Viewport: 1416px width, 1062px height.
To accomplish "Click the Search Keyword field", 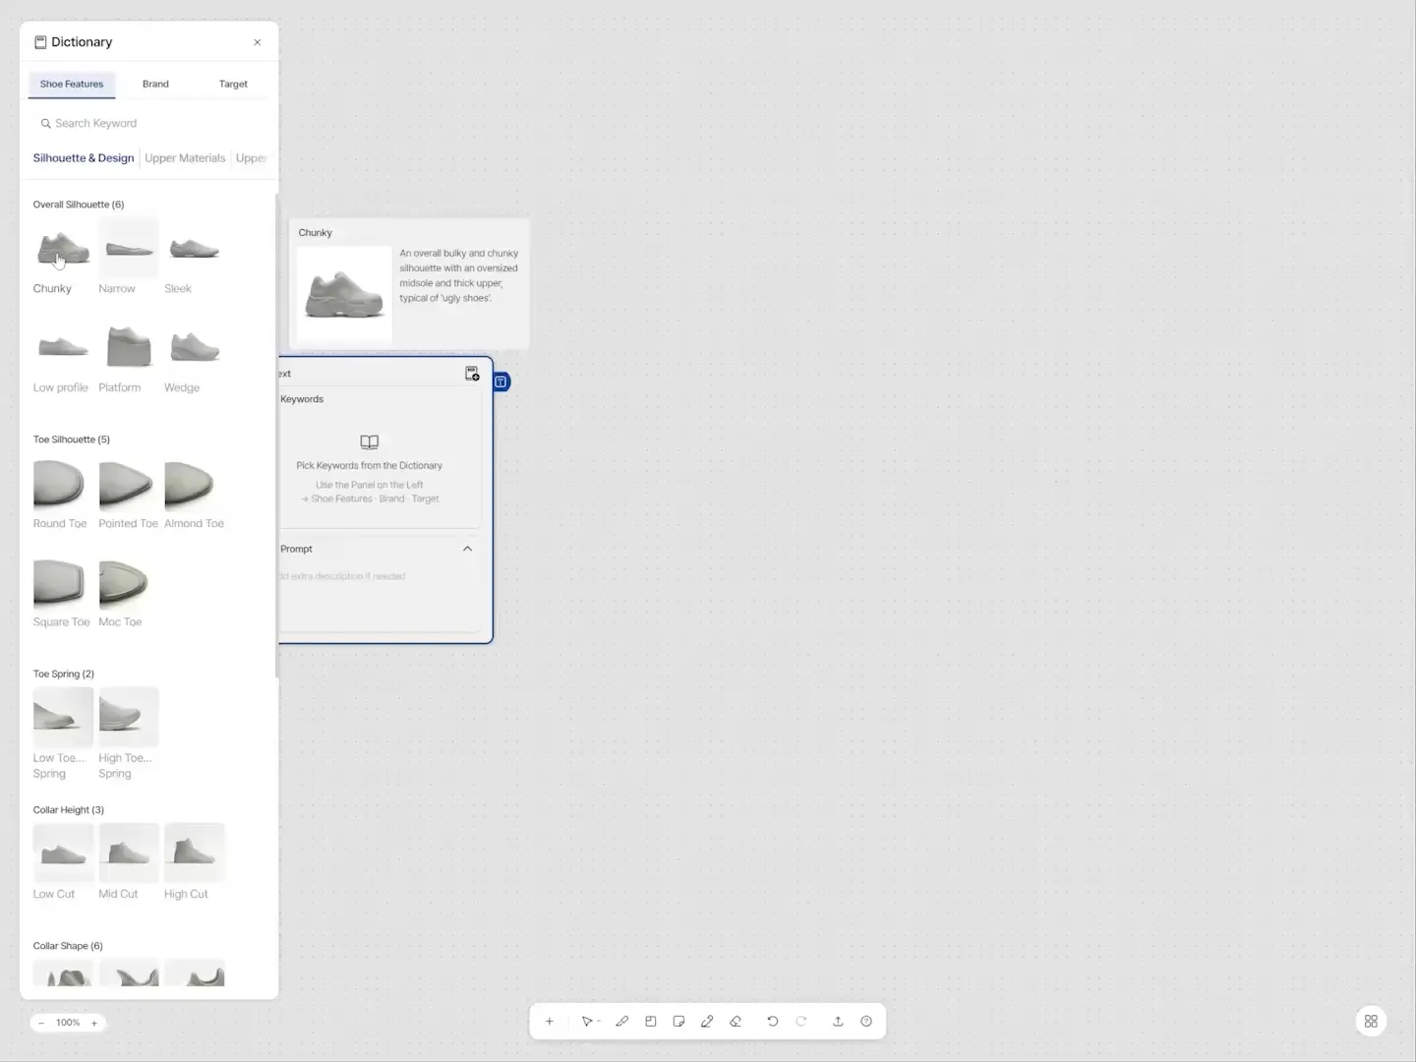I will [148, 124].
